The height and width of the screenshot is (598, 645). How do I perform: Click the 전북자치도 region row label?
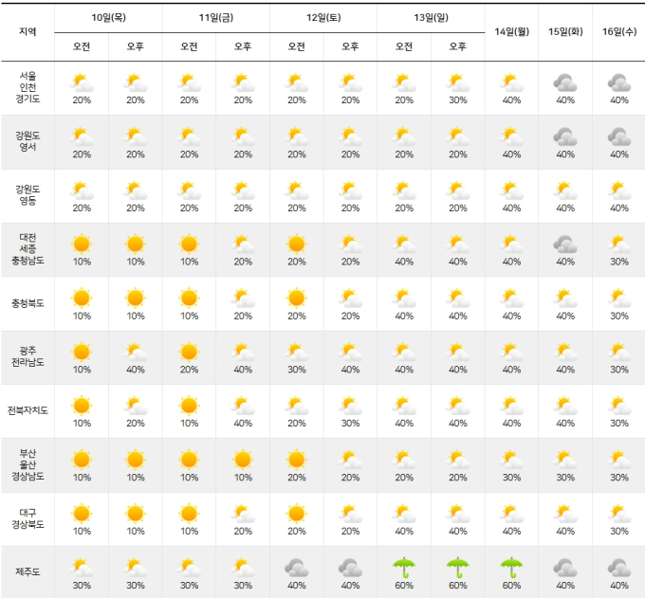(28, 410)
